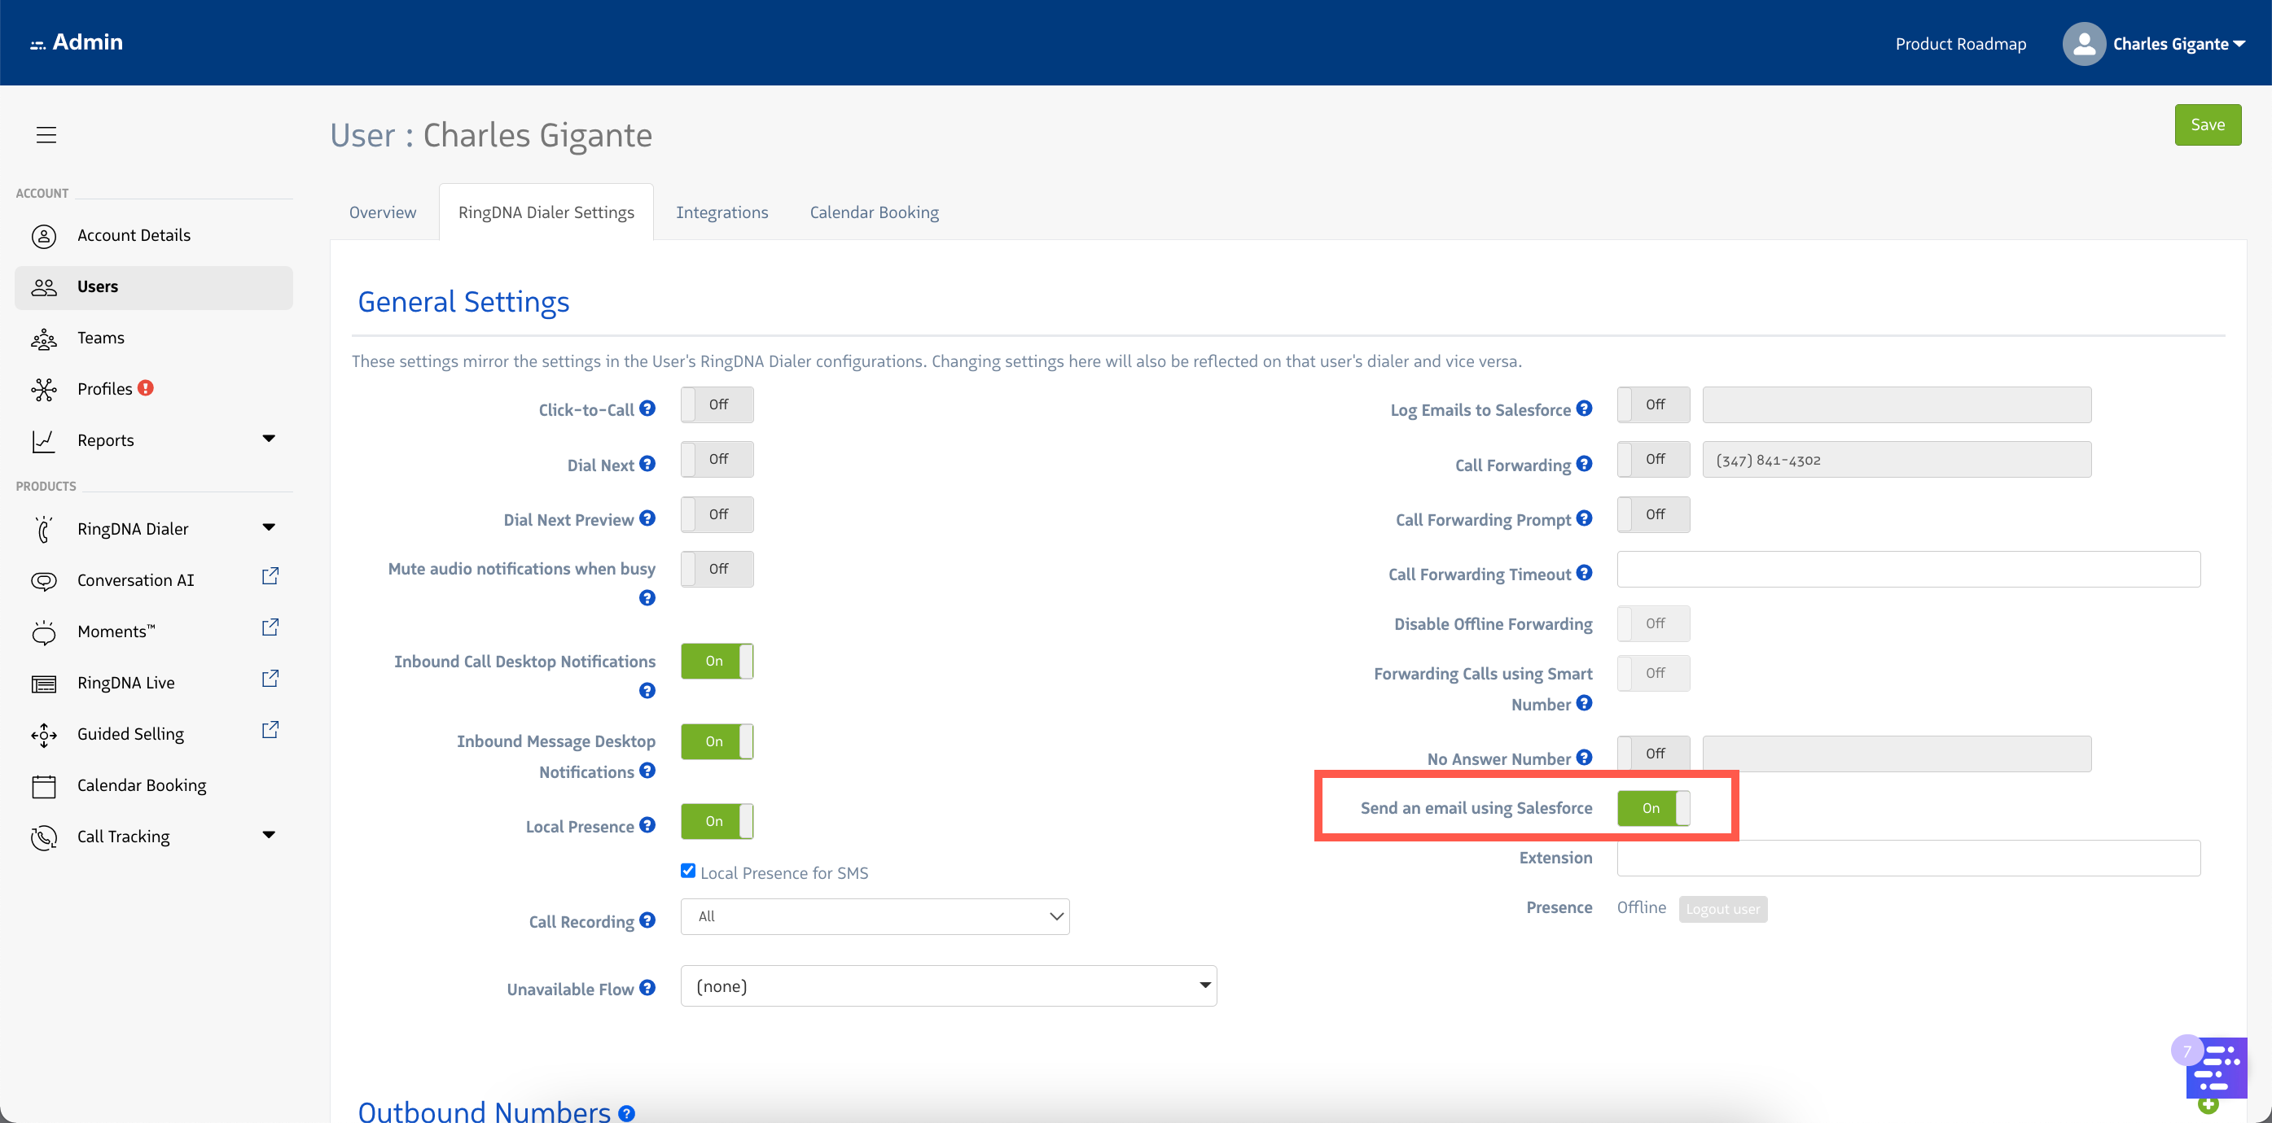Show help for Outbound Numbers heading
The image size is (2272, 1123).
tap(626, 1113)
